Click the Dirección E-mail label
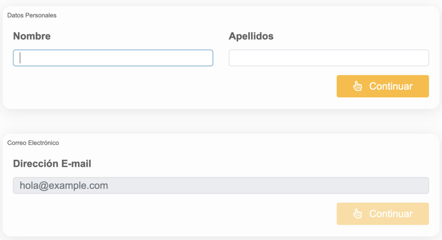The image size is (442, 240). tap(52, 164)
